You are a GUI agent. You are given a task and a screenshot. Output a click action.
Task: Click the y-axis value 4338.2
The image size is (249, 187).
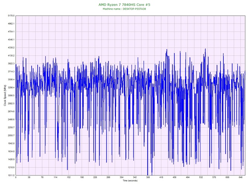(11, 48)
